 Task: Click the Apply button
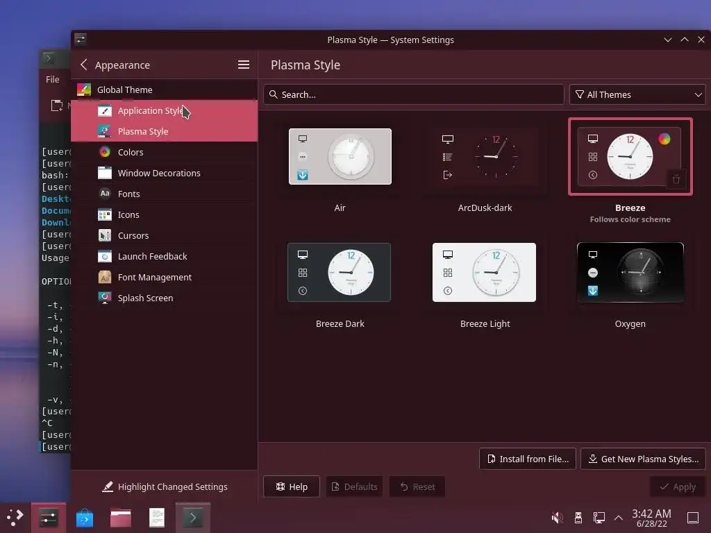click(678, 487)
